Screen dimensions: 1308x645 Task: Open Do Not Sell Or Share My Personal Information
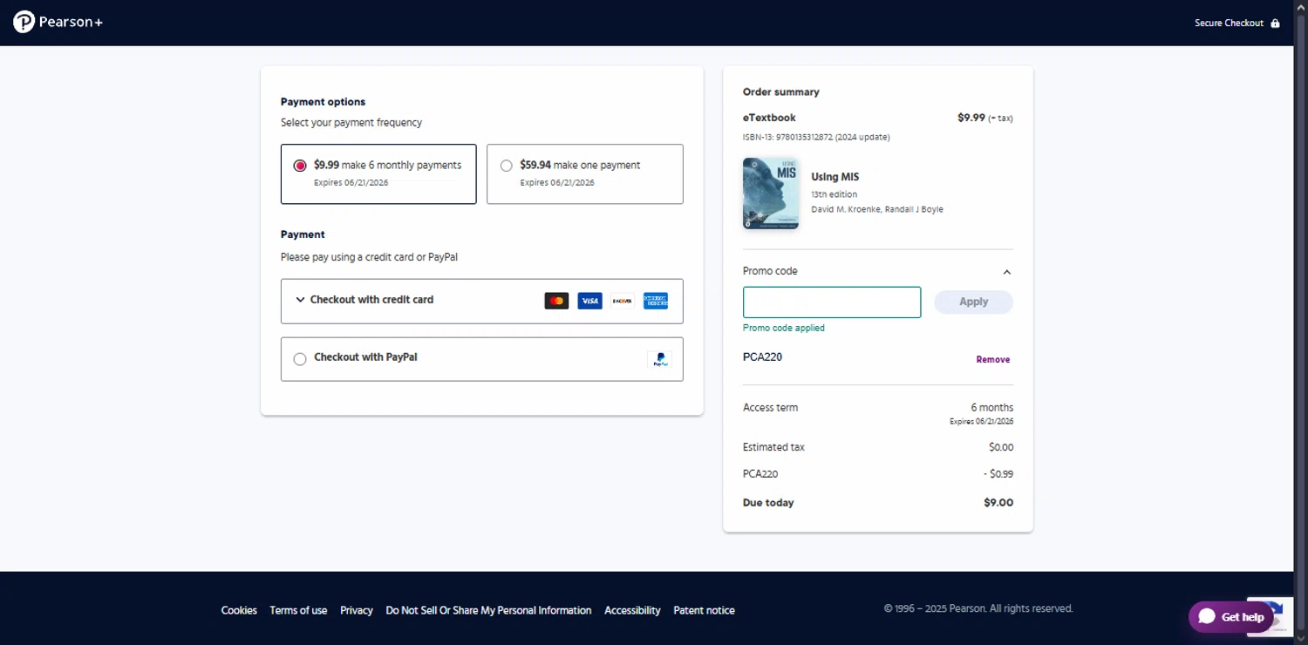488,610
